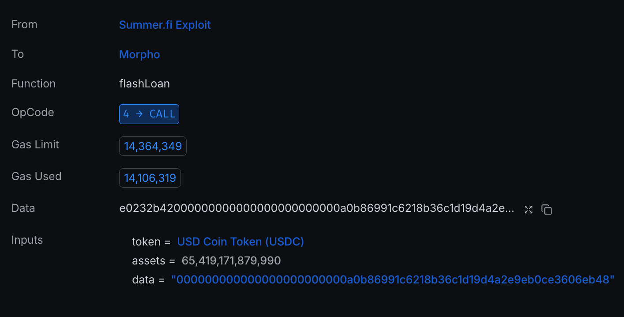Click the OpCode row label
Image resolution: width=624 pixels, height=317 pixels.
(x=33, y=112)
